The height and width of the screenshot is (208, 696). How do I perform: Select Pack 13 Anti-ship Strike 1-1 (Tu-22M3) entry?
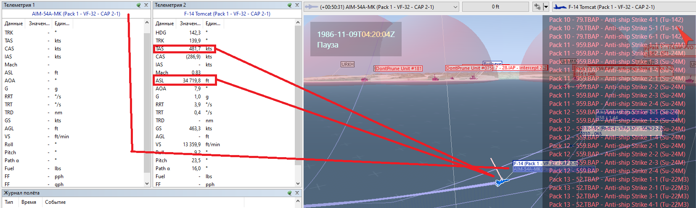[619, 179]
